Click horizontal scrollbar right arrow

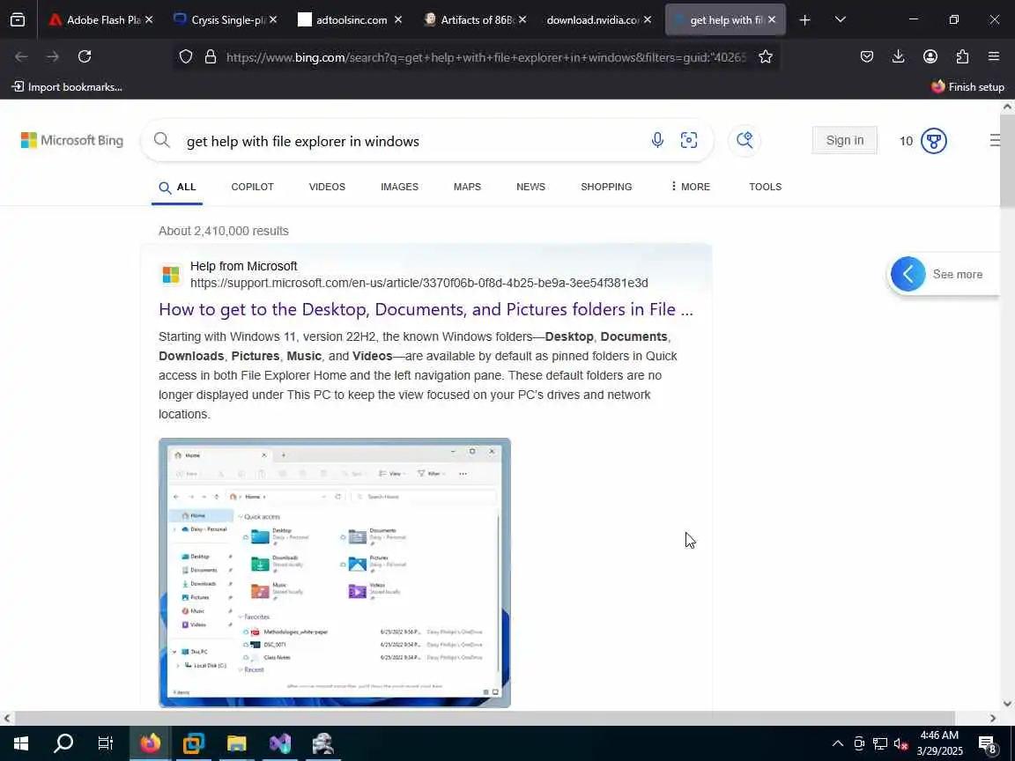click(x=992, y=719)
